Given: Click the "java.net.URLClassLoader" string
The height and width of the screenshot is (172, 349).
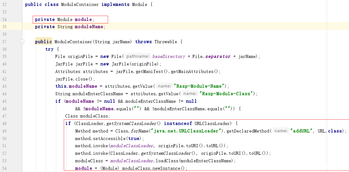Looking at the screenshot, I should (185, 131).
